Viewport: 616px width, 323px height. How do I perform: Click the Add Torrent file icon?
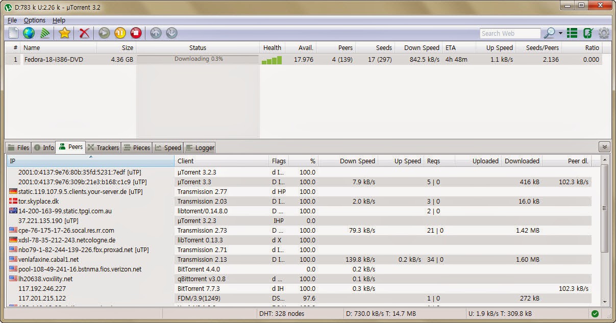13,33
